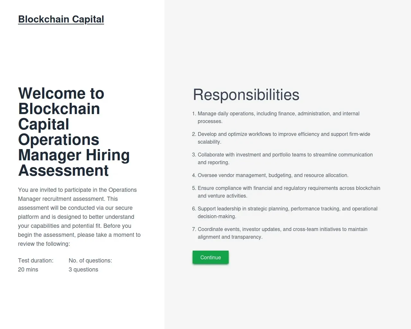Select the oversee vendor management item
411x329 pixels.
coord(273,175)
